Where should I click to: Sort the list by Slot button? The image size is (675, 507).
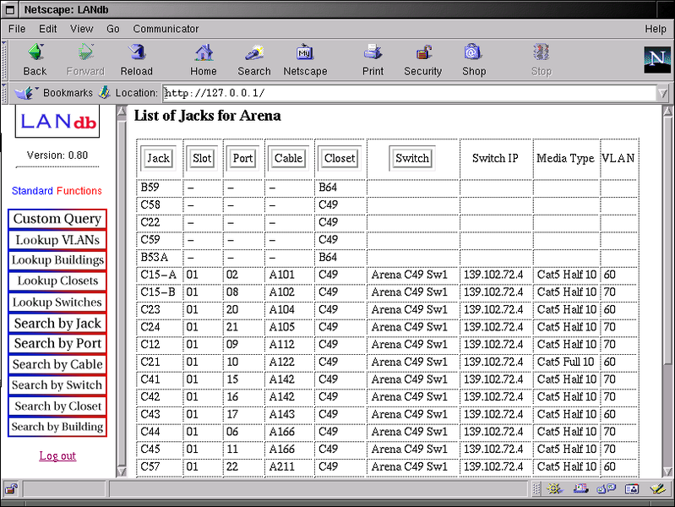[202, 159]
